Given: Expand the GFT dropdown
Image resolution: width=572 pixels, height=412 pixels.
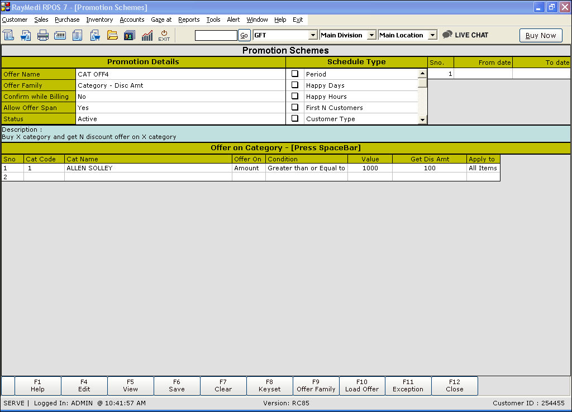Looking at the screenshot, I should point(313,35).
